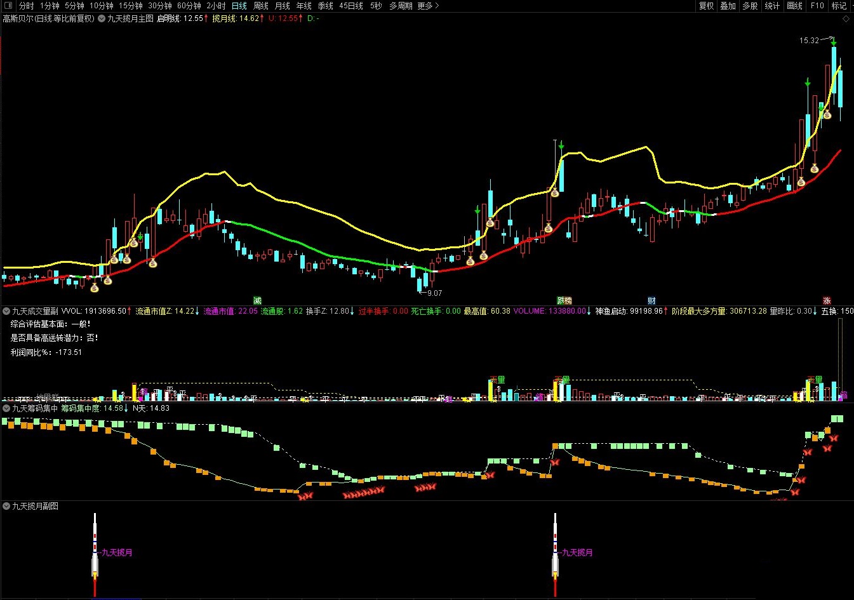Select the 45日线 period tab
This screenshot has width=854, height=600.
point(351,6)
